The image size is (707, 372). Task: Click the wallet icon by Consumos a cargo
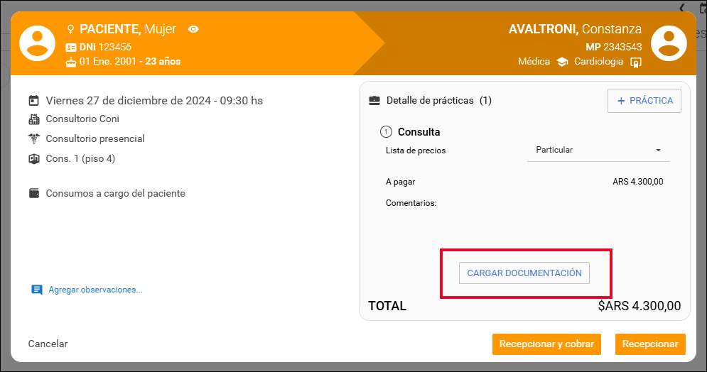click(34, 193)
